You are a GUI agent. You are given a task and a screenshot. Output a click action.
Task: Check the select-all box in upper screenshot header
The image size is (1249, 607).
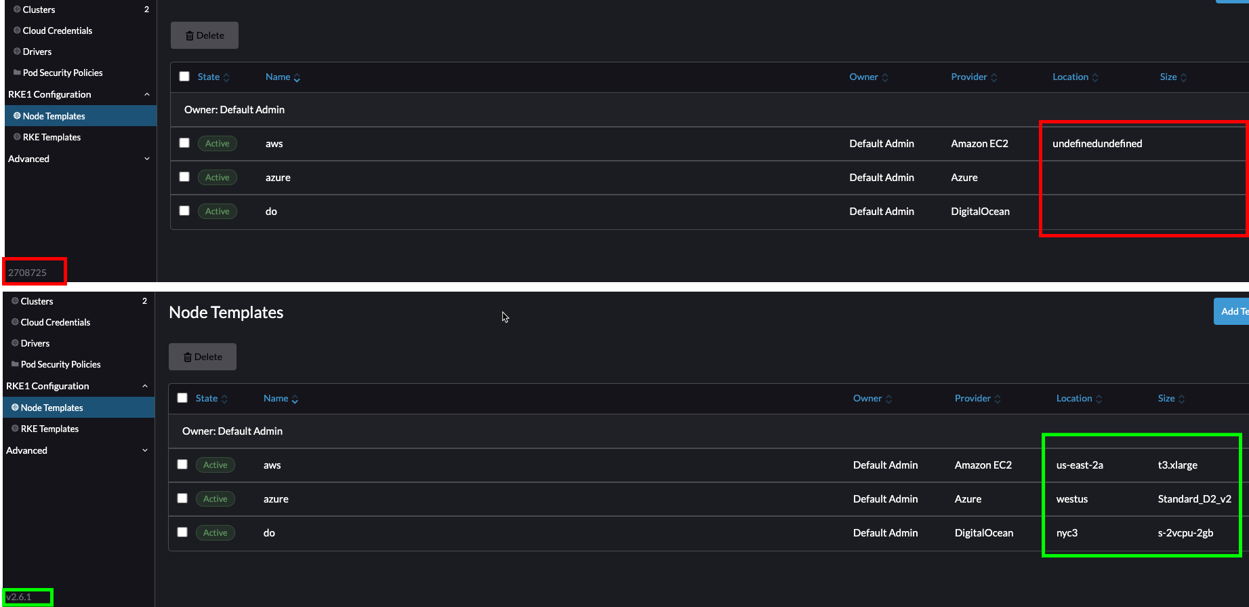184,77
